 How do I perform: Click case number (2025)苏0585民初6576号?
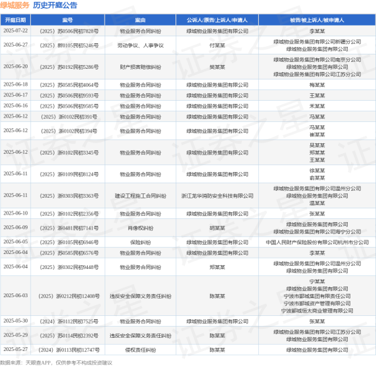click(69, 253)
